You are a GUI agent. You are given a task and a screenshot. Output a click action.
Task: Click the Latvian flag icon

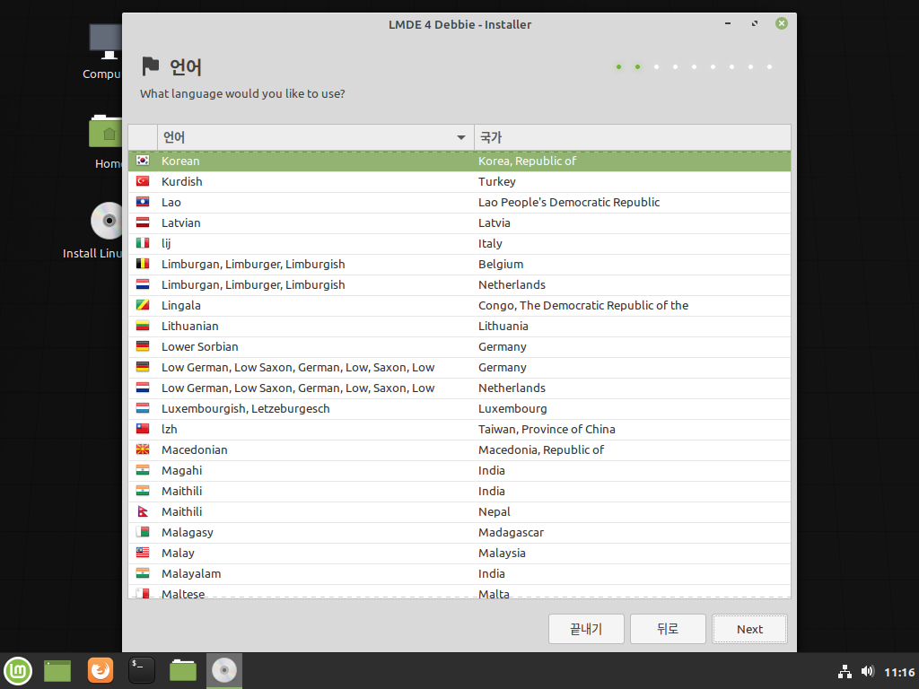coord(143,222)
